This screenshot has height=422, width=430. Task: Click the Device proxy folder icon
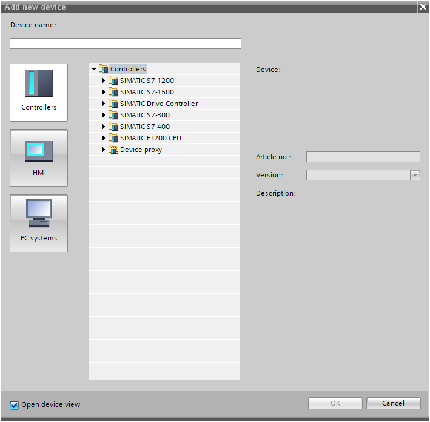[113, 150]
